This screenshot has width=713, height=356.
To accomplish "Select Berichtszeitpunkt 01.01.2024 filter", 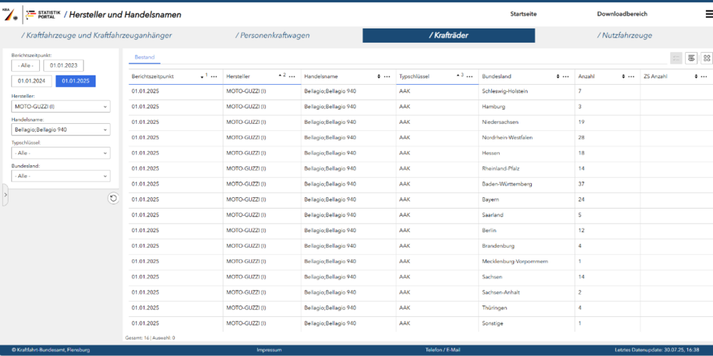I will [31, 81].
